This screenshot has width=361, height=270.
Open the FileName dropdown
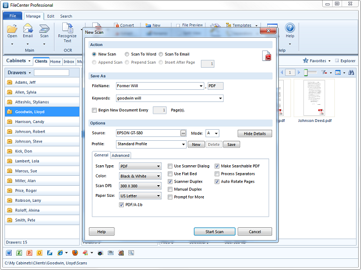tap(201, 86)
